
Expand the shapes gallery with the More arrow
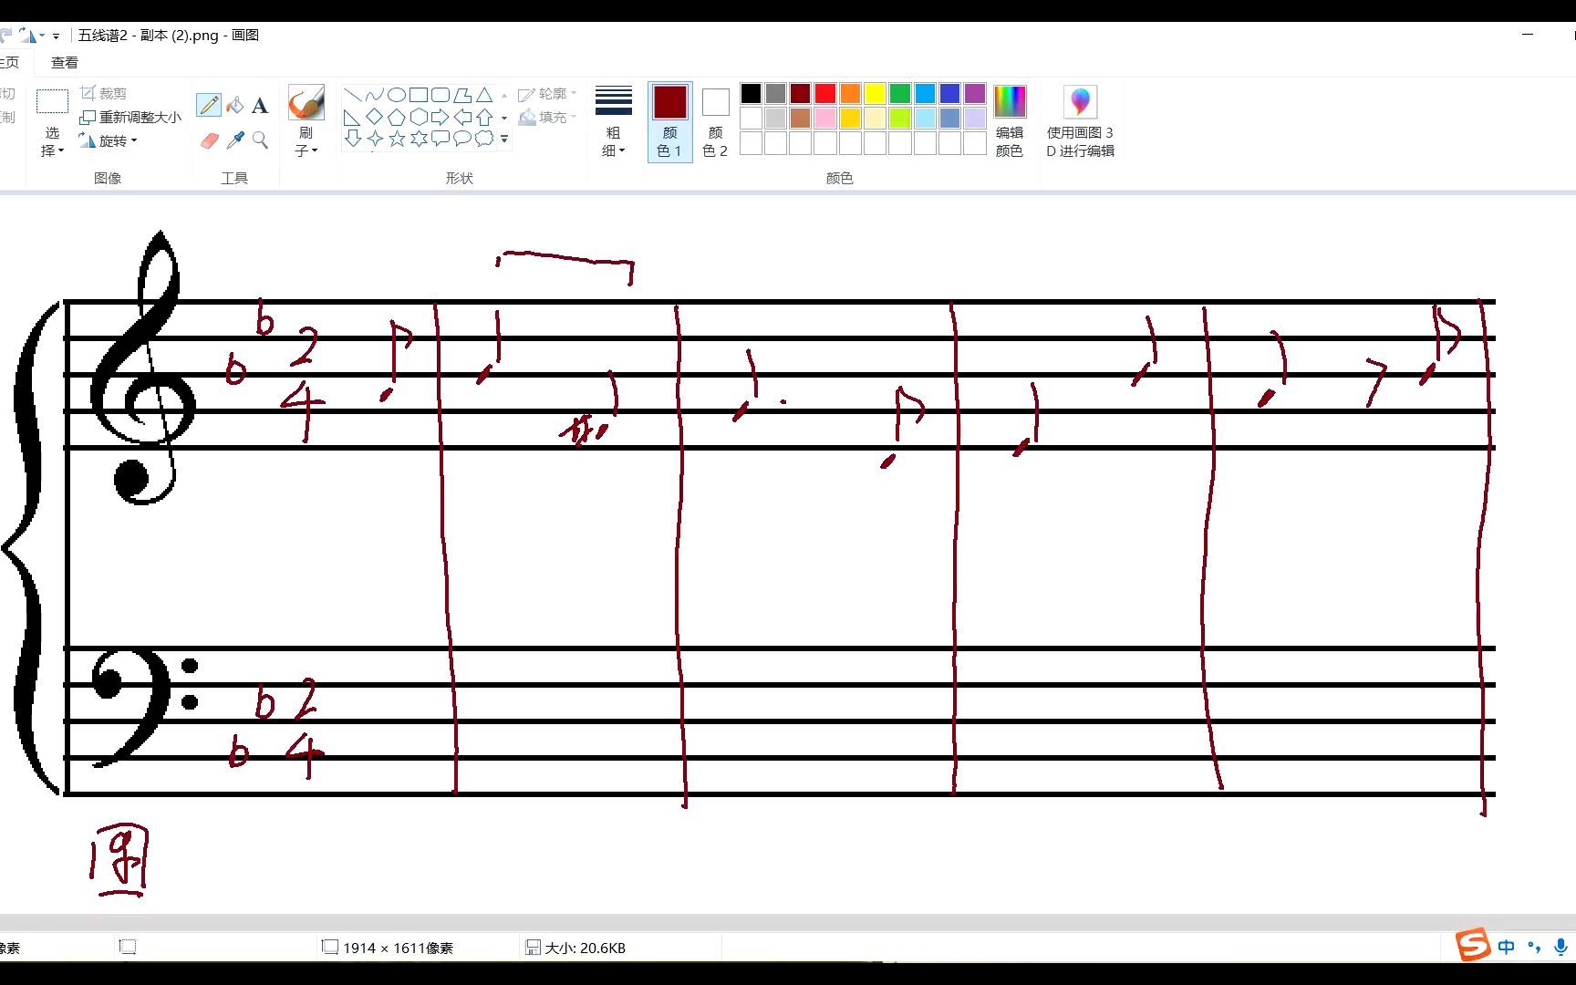[504, 139]
